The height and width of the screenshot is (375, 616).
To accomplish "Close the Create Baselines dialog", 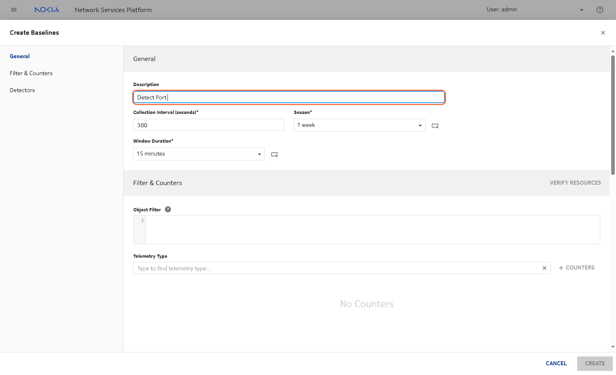I will [x=603, y=33].
